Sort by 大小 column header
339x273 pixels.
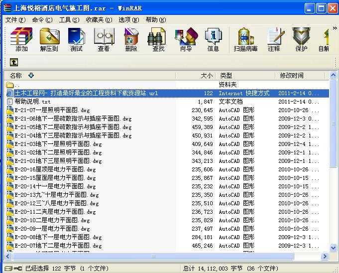[x=196, y=76]
